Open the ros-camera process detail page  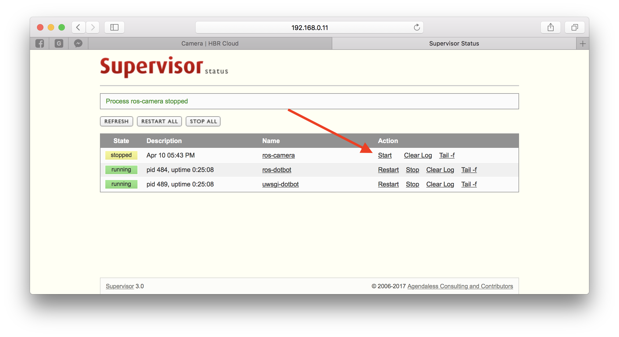coord(278,155)
